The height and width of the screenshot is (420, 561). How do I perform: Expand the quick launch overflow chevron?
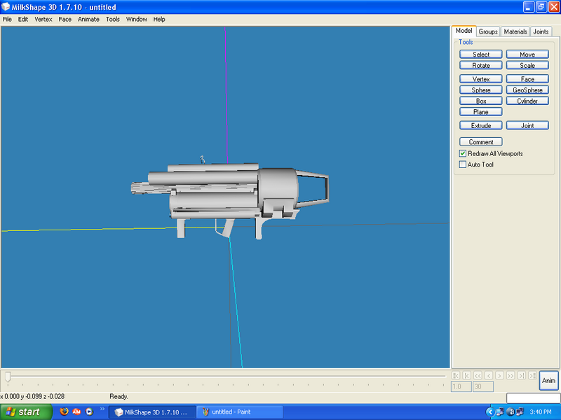(x=102, y=409)
